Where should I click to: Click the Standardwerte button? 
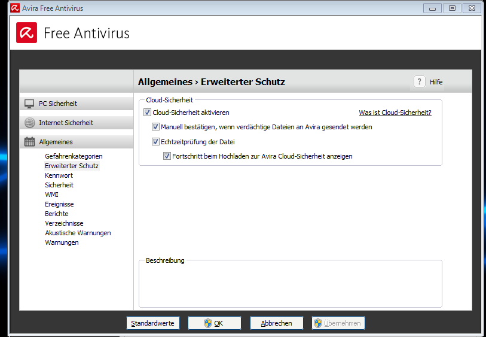point(153,323)
